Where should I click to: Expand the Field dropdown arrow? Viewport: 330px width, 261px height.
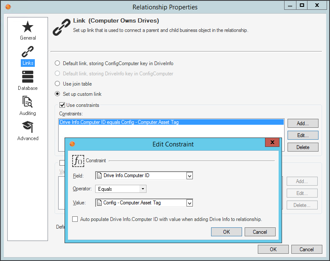(x=189, y=176)
